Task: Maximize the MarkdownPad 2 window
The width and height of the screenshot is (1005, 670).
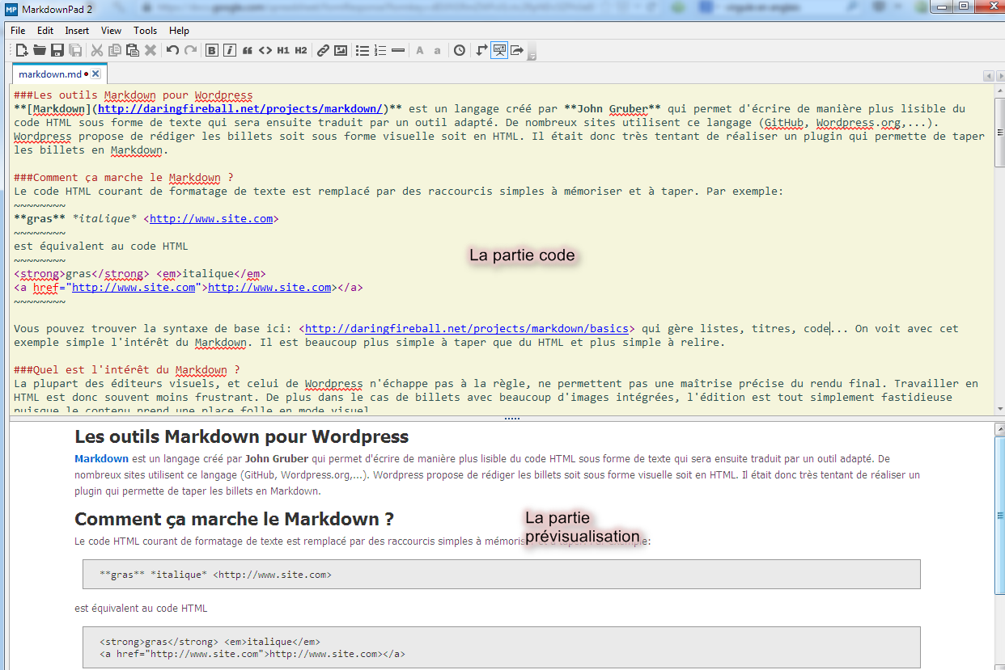Action: (963, 6)
